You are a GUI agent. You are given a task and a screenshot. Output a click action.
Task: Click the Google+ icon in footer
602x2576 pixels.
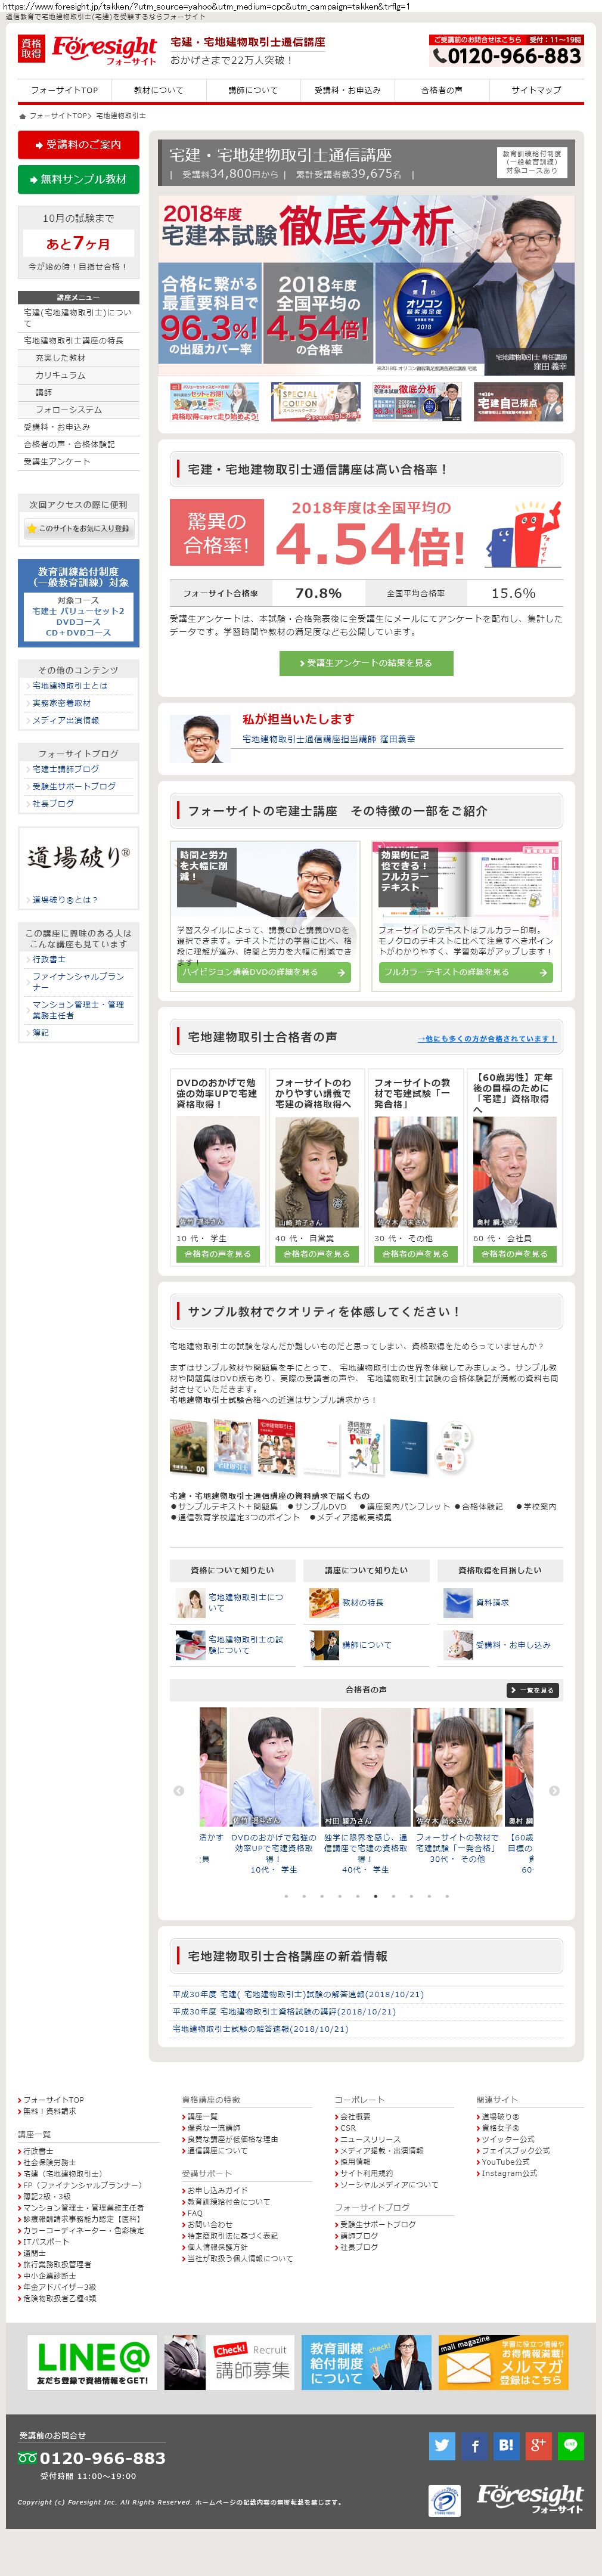tap(538, 2445)
